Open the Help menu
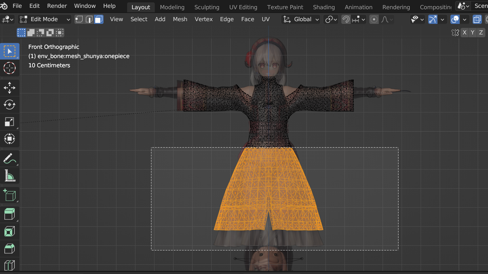The width and height of the screenshot is (488, 274). tap(109, 6)
